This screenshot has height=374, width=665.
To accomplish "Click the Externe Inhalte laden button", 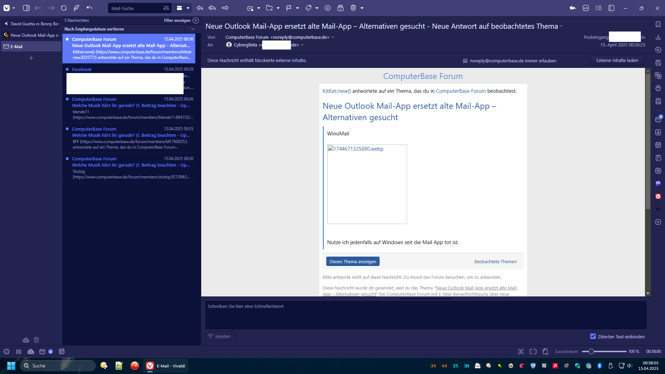I will (617, 61).
